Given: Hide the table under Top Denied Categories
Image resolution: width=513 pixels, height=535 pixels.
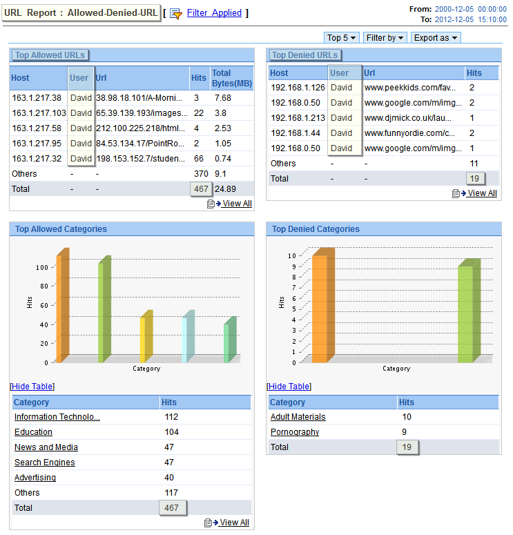Looking at the screenshot, I should [x=289, y=387].
